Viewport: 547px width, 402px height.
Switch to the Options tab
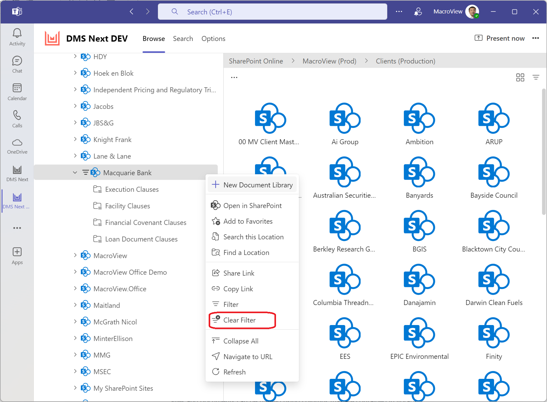[x=213, y=38]
